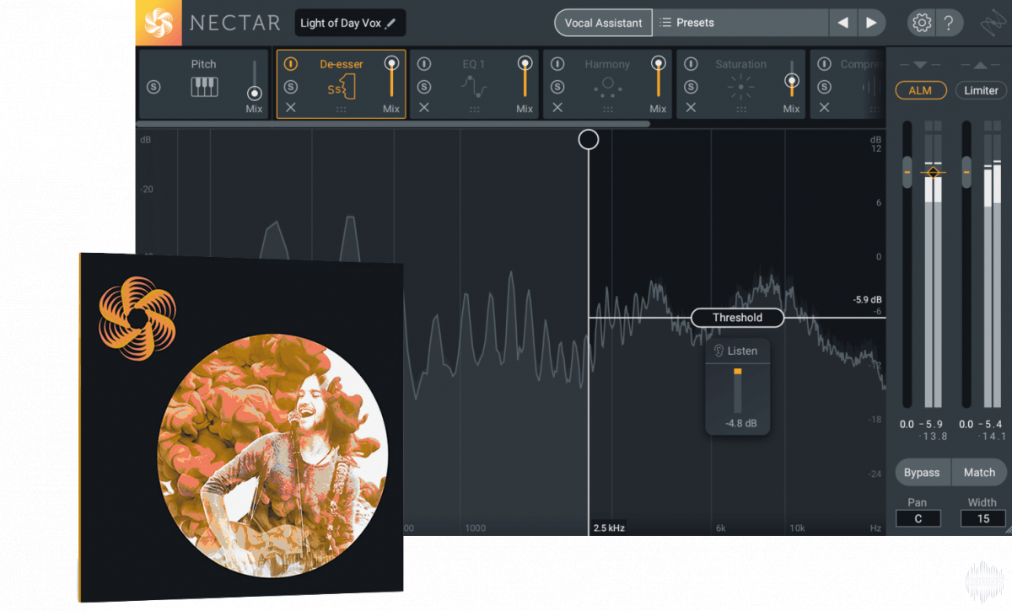Remove the De-esser module
The image size is (1012, 611).
tap(290, 107)
